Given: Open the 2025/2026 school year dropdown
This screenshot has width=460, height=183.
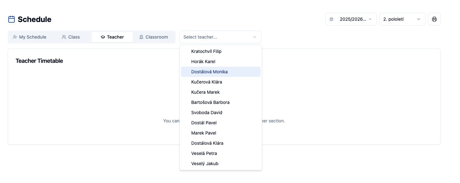Looking at the screenshot, I should coord(351,19).
